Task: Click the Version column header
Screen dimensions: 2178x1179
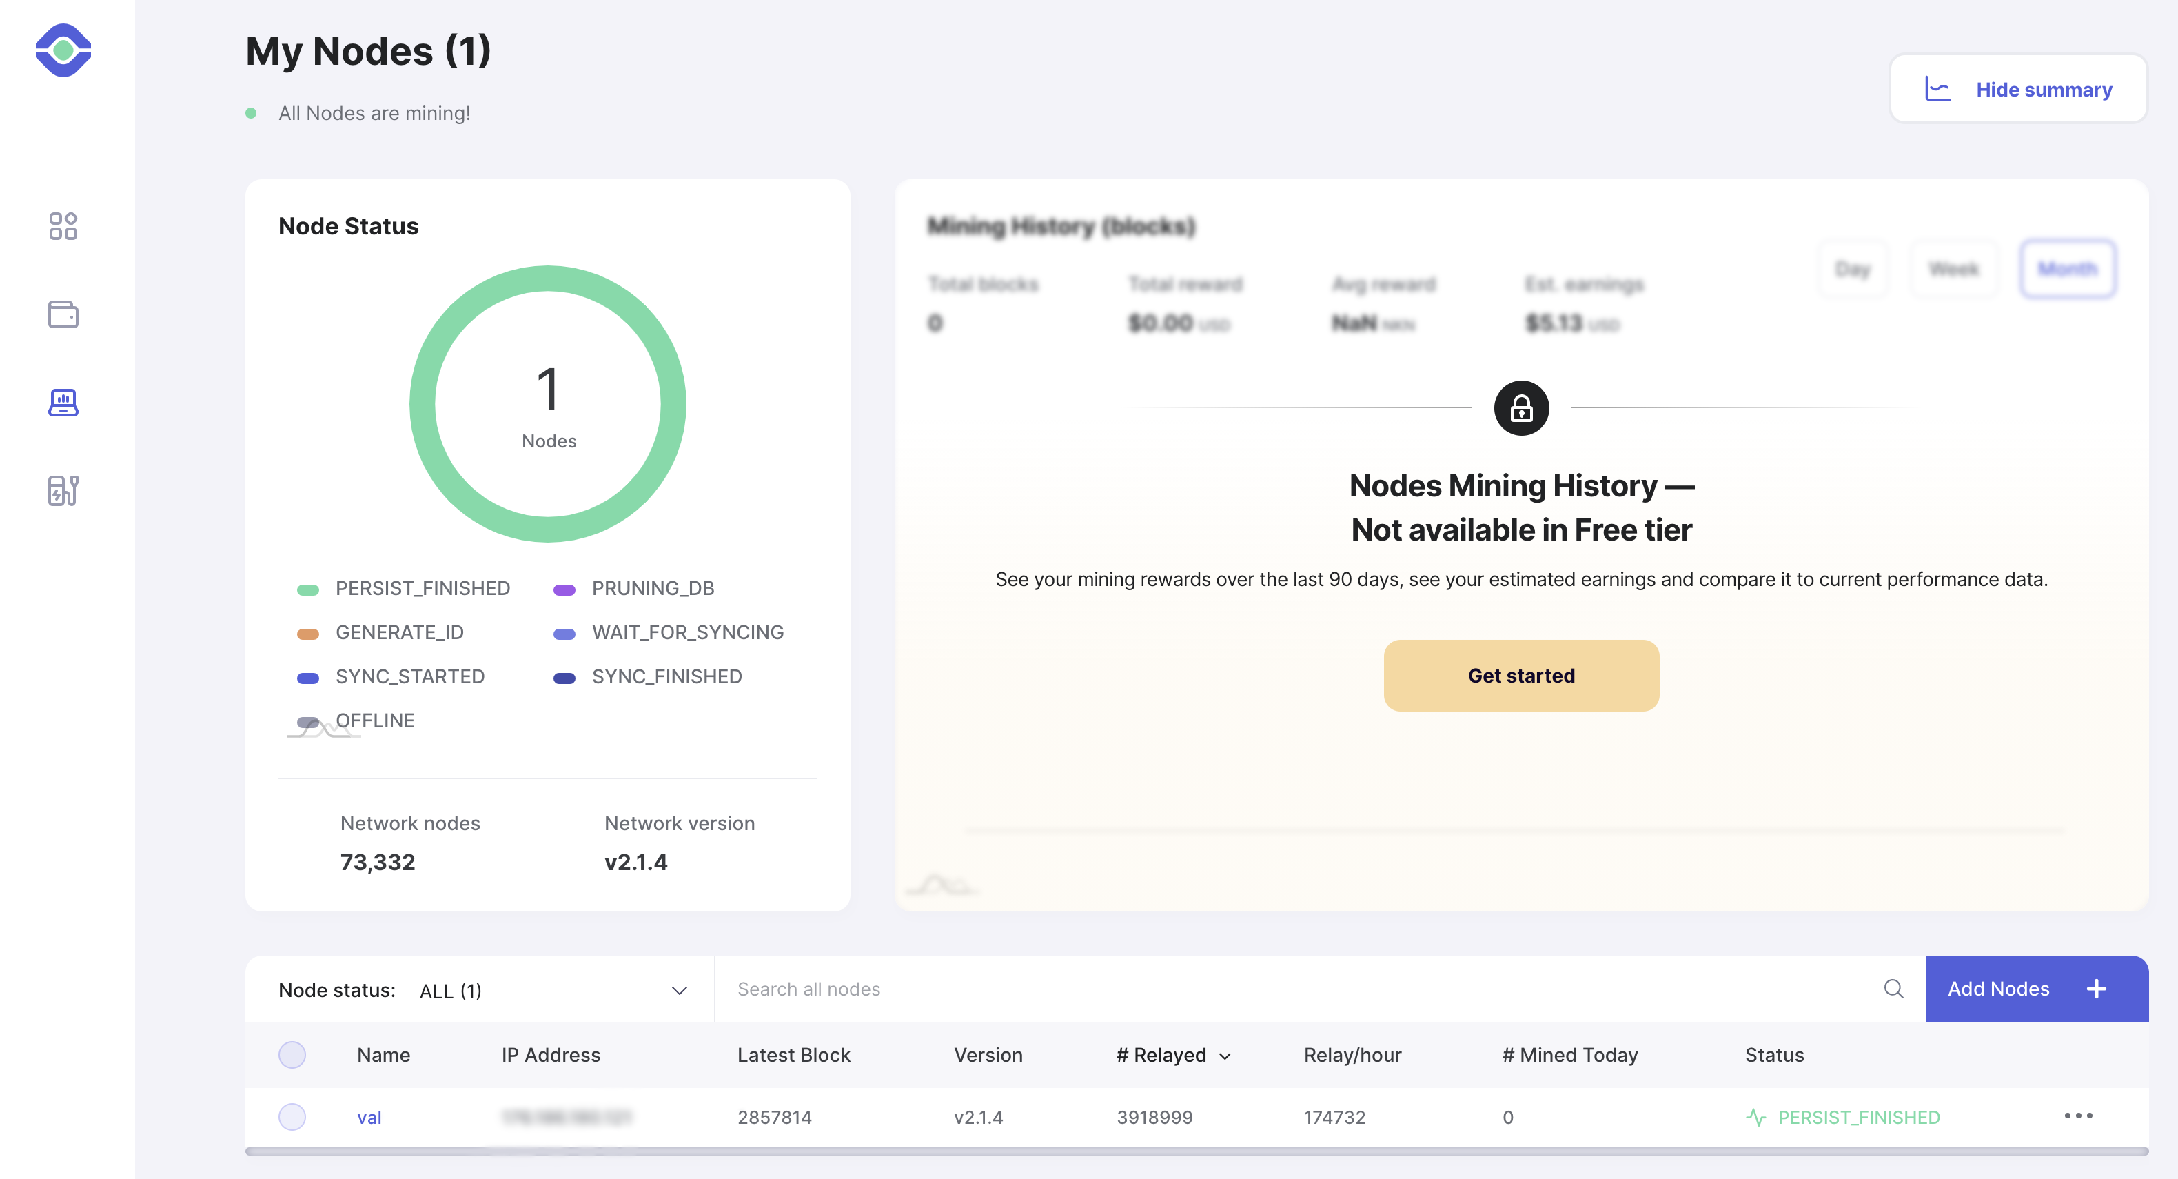Action: 988,1055
